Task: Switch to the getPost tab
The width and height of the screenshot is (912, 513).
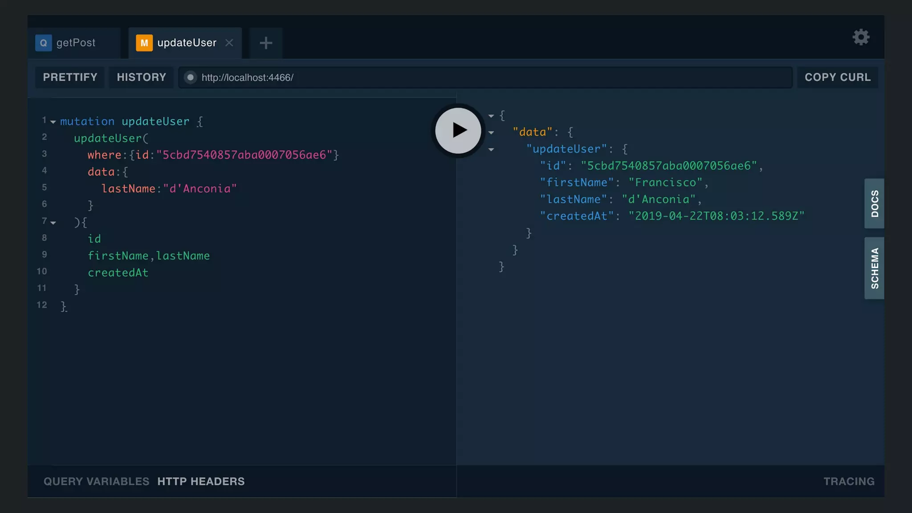Action: pos(76,43)
